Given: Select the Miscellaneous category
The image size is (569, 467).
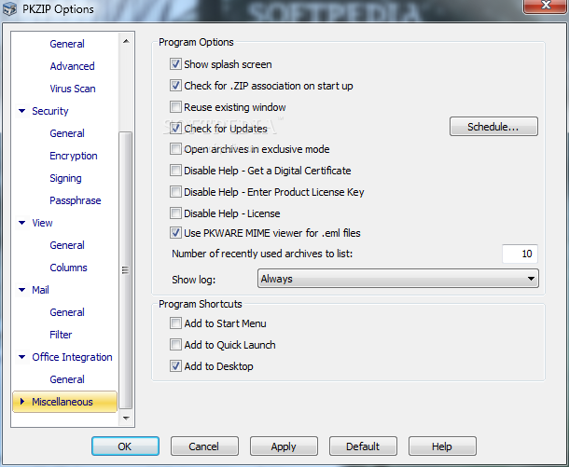Looking at the screenshot, I should tap(65, 402).
